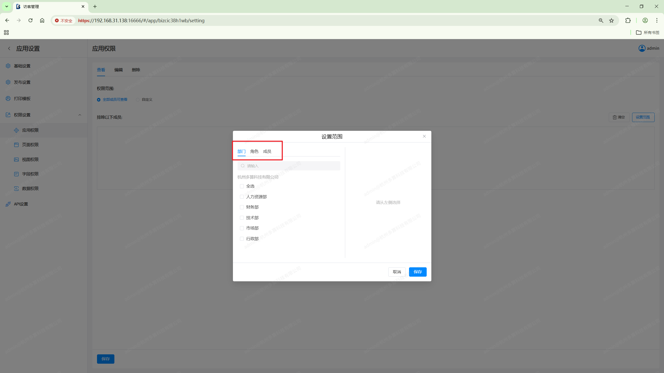Image resolution: width=664 pixels, height=373 pixels.
Task: Open the Chrome three-dot menu
Action: coord(657,20)
